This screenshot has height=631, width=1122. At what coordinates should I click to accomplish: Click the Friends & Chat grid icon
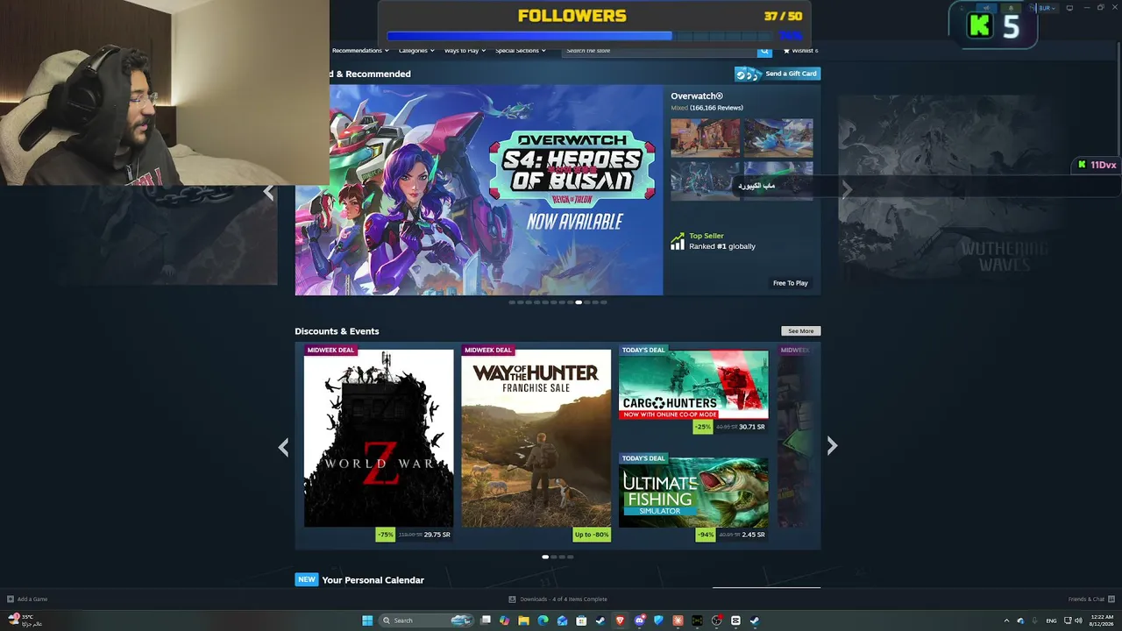tap(1112, 599)
